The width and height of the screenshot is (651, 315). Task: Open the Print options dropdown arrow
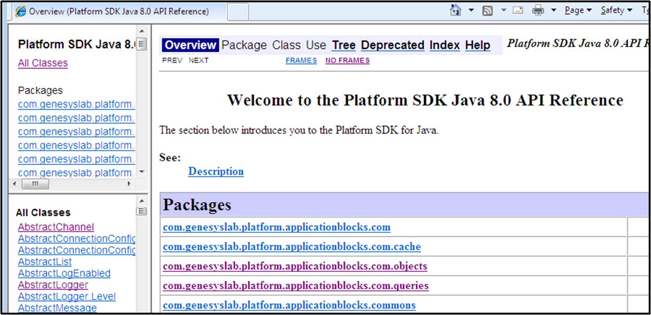tap(553, 10)
